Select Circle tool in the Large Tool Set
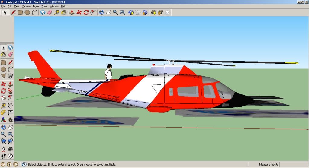The image size is (309, 168). pyautogui.click(x=3, y=69)
